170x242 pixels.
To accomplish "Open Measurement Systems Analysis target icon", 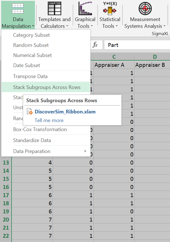I will point(145,8).
